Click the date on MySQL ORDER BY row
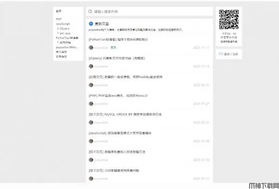Screen dimensions: 279x189 (x=201, y=123)
